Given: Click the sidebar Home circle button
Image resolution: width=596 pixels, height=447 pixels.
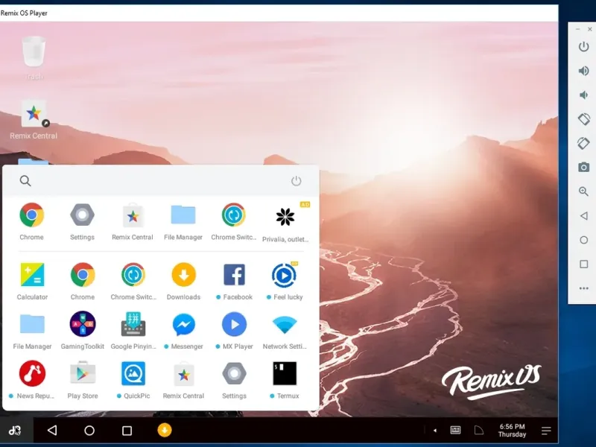Looking at the screenshot, I should pyautogui.click(x=584, y=240).
